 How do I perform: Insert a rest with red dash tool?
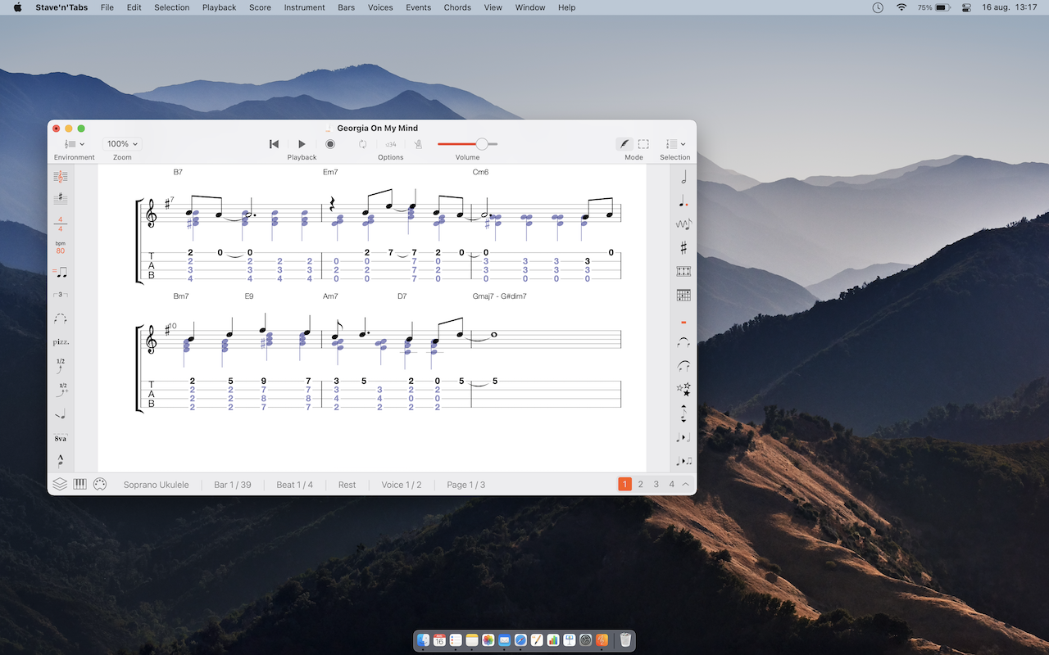(683, 322)
